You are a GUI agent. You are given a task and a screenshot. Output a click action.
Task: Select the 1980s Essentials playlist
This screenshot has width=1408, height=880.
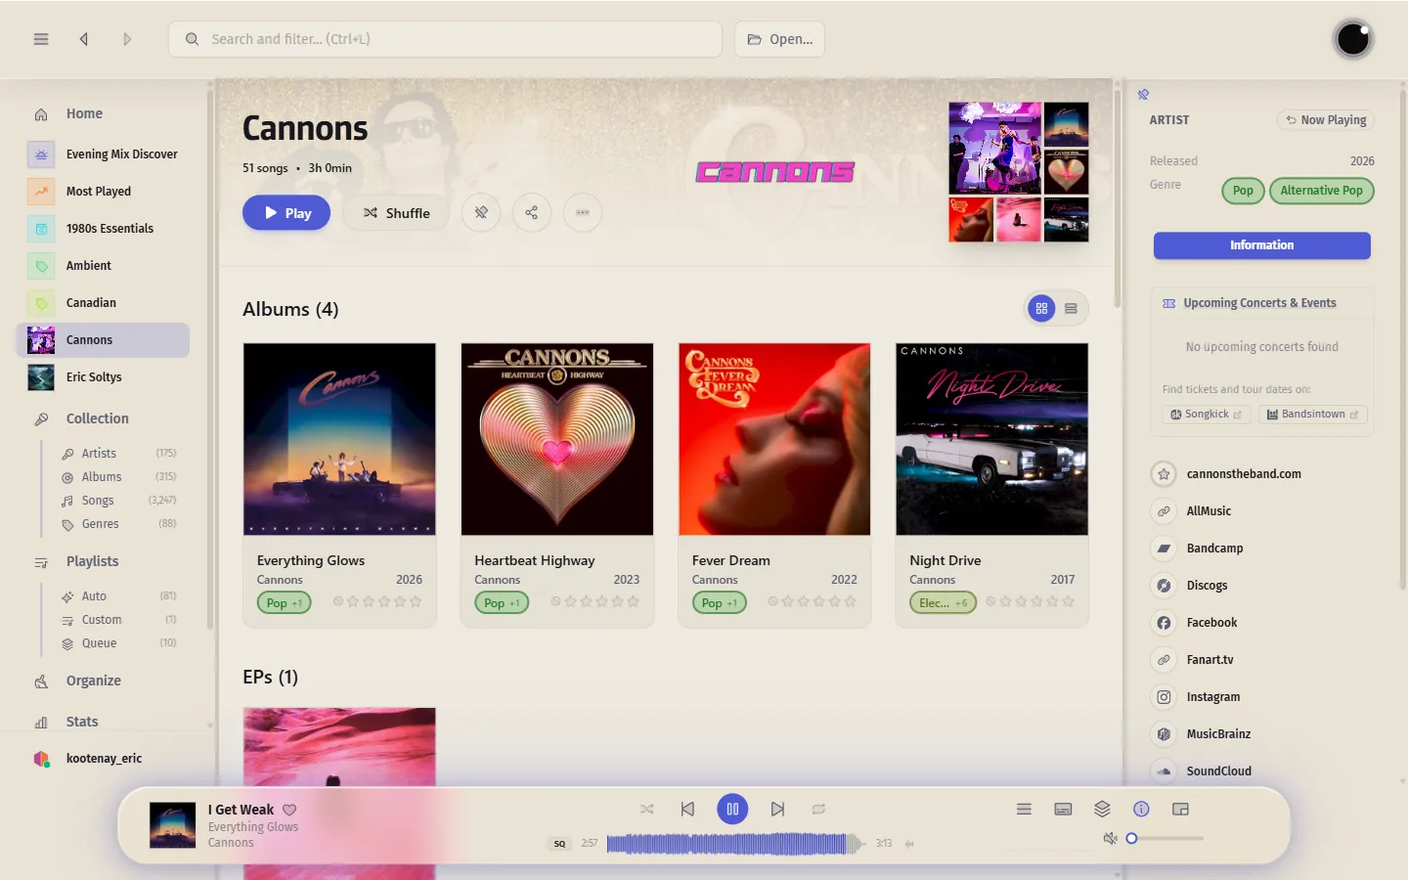(110, 229)
